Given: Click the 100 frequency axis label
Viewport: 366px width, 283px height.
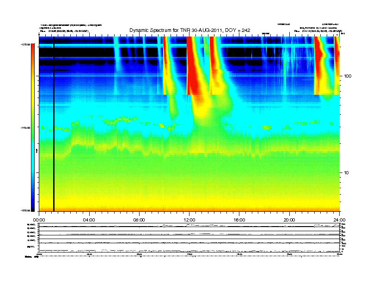Looking at the screenshot, I should [348, 76].
